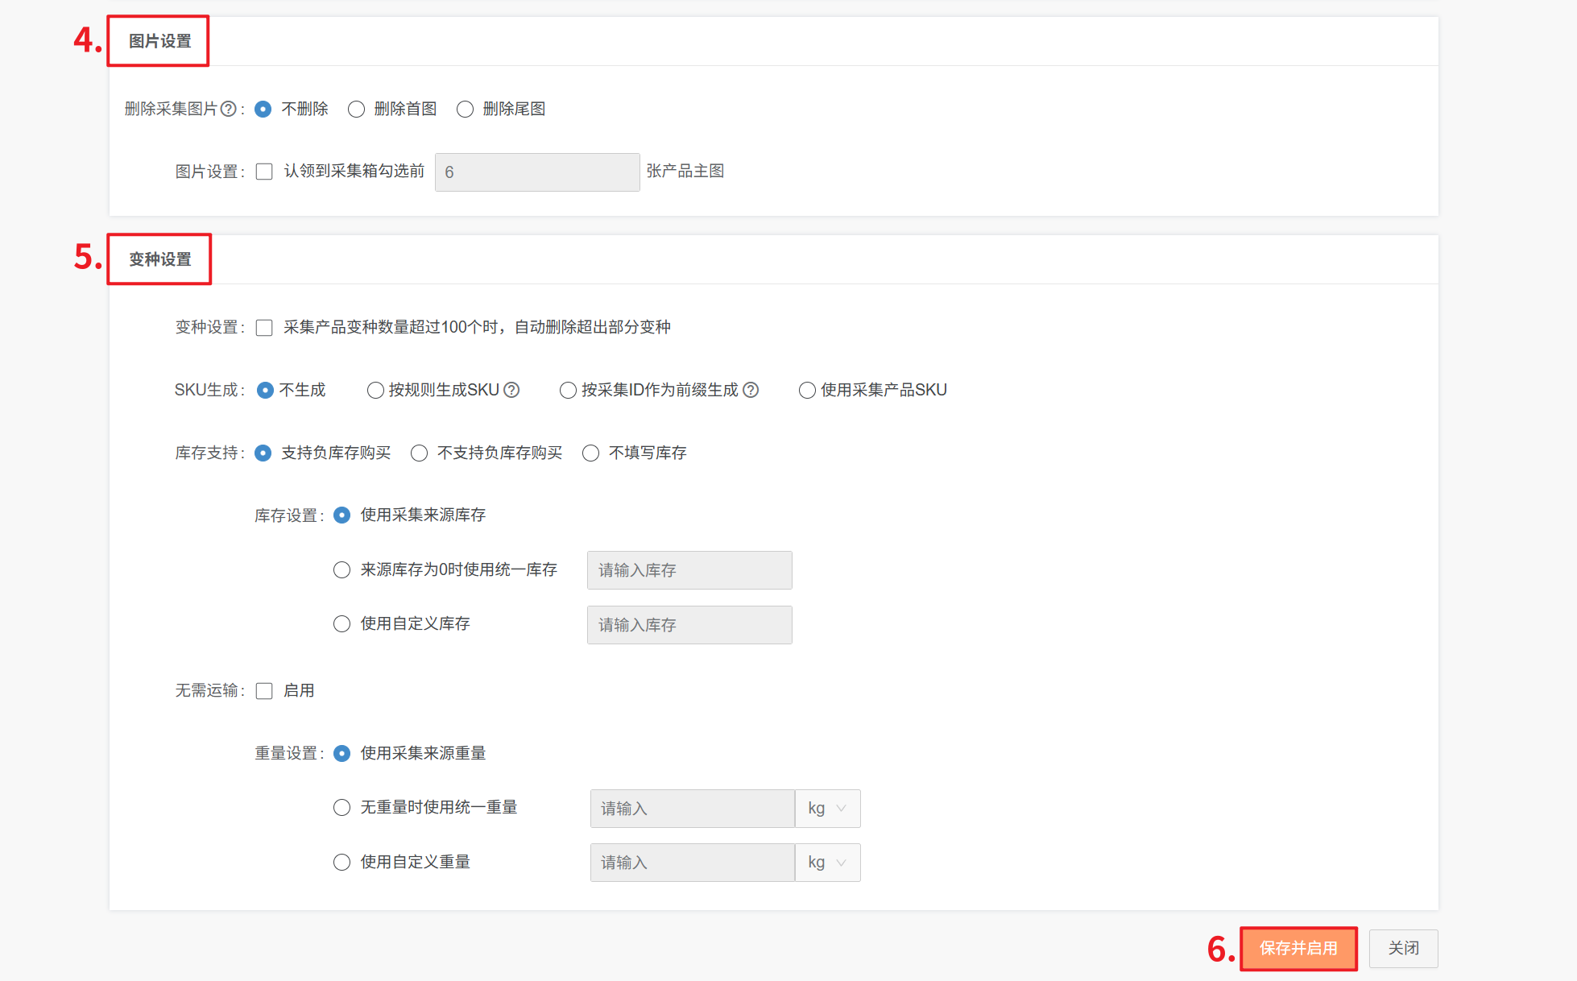This screenshot has width=1577, height=981.
Task: Select the 删除首图 radio option
Action: (356, 109)
